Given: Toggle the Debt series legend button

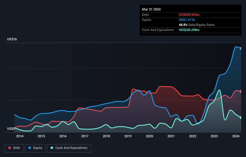Looking at the screenshot, I should point(14,148).
